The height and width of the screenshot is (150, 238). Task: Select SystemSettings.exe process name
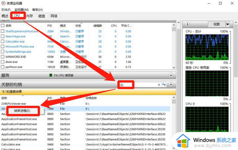click(x=18, y=52)
